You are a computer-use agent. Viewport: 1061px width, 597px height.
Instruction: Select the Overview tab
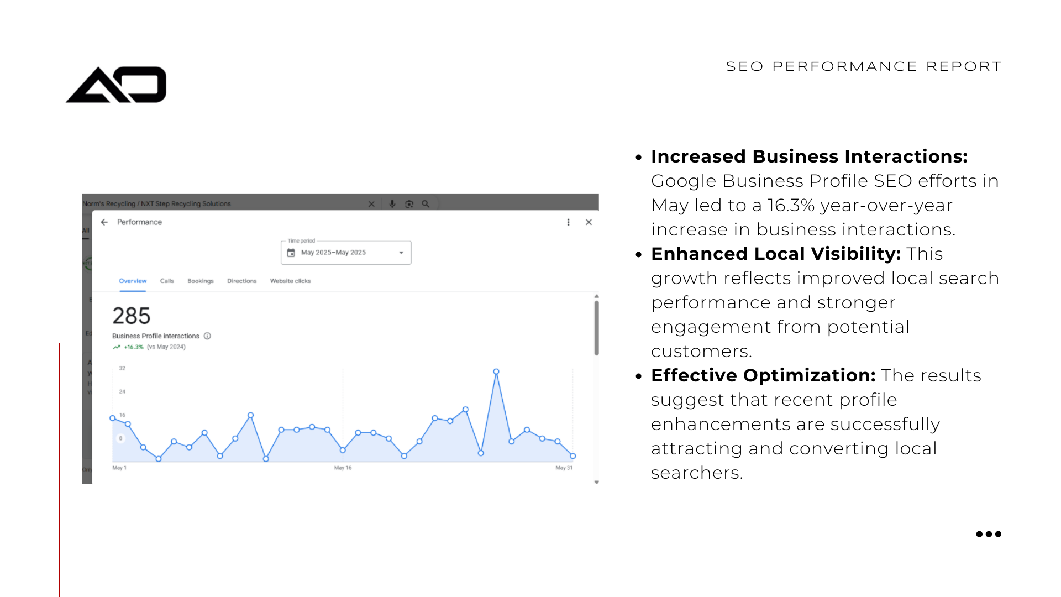click(132, 280)
